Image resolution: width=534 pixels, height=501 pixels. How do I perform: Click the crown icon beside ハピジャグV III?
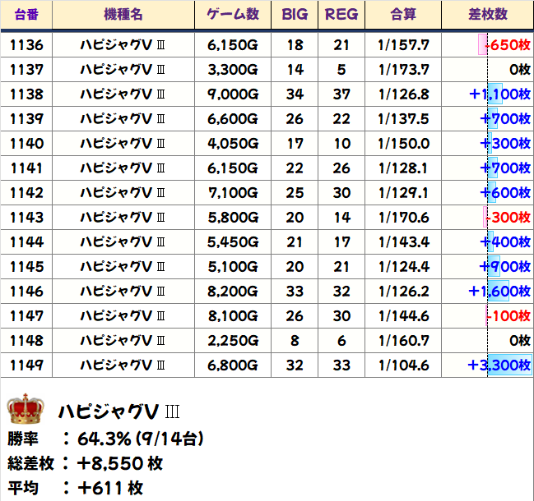(x=26, y=409)
